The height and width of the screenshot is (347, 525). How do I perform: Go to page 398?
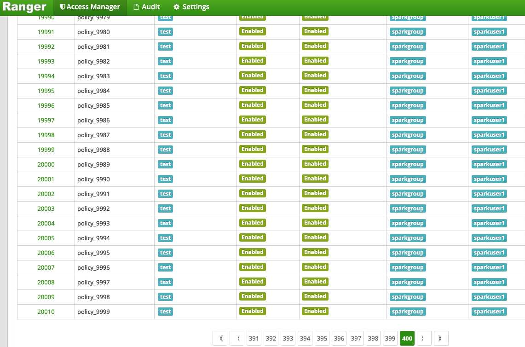point(373,338)
